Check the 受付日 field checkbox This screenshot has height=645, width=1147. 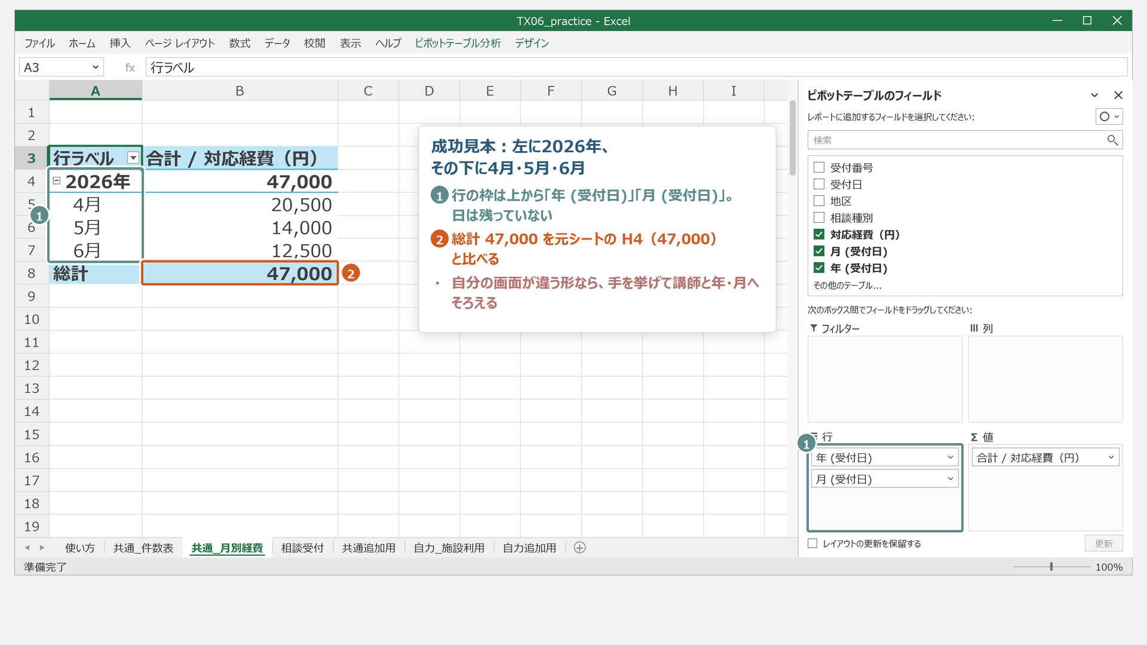point(819,185)
